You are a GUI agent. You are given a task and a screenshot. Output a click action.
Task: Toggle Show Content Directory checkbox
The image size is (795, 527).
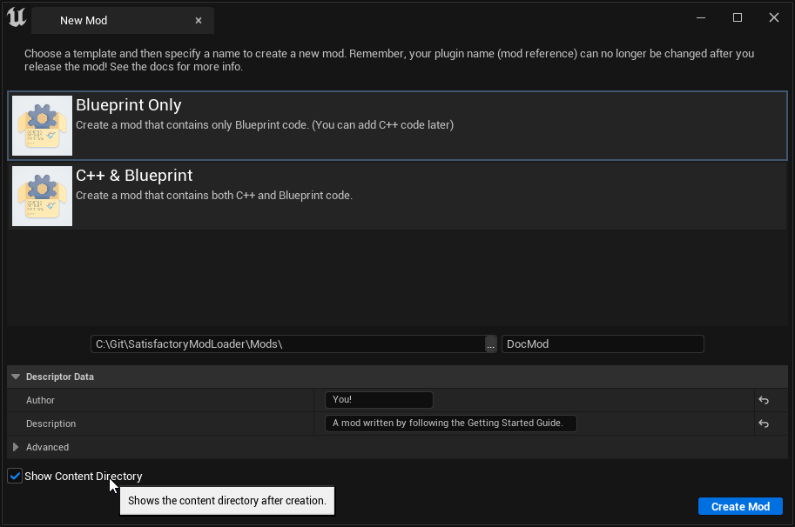(x=15, y=476)
